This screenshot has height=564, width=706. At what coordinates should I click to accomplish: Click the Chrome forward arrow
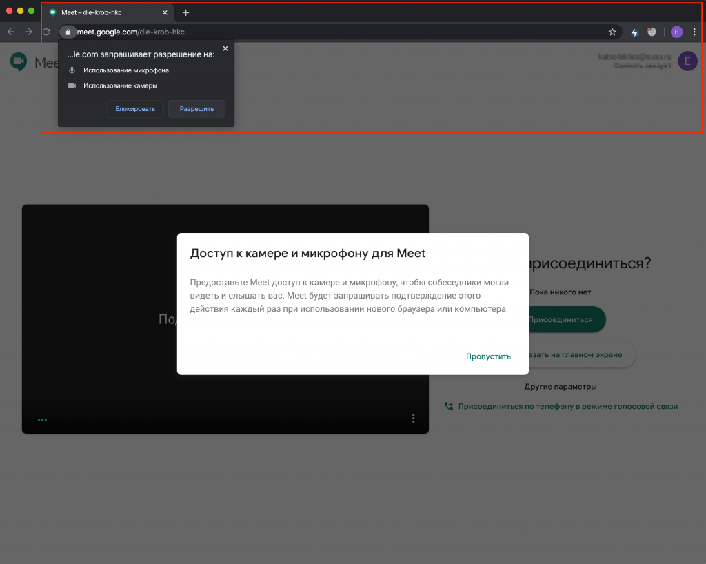(x=28, y=32)
